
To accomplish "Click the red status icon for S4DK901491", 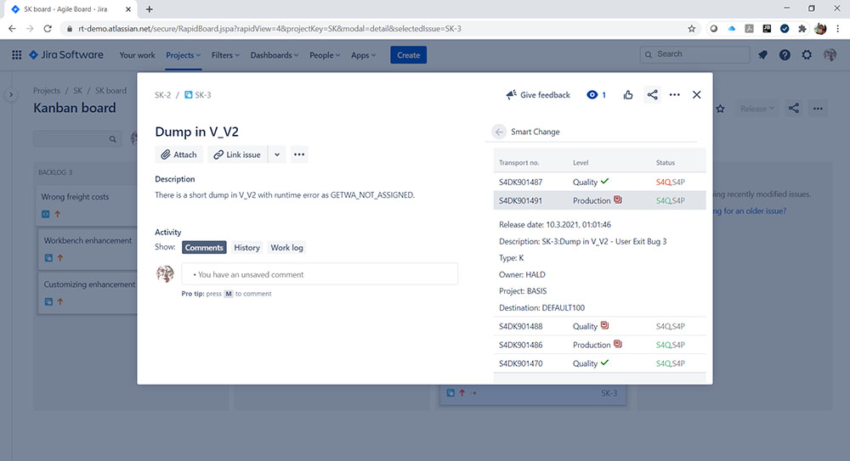I will 617,200.
